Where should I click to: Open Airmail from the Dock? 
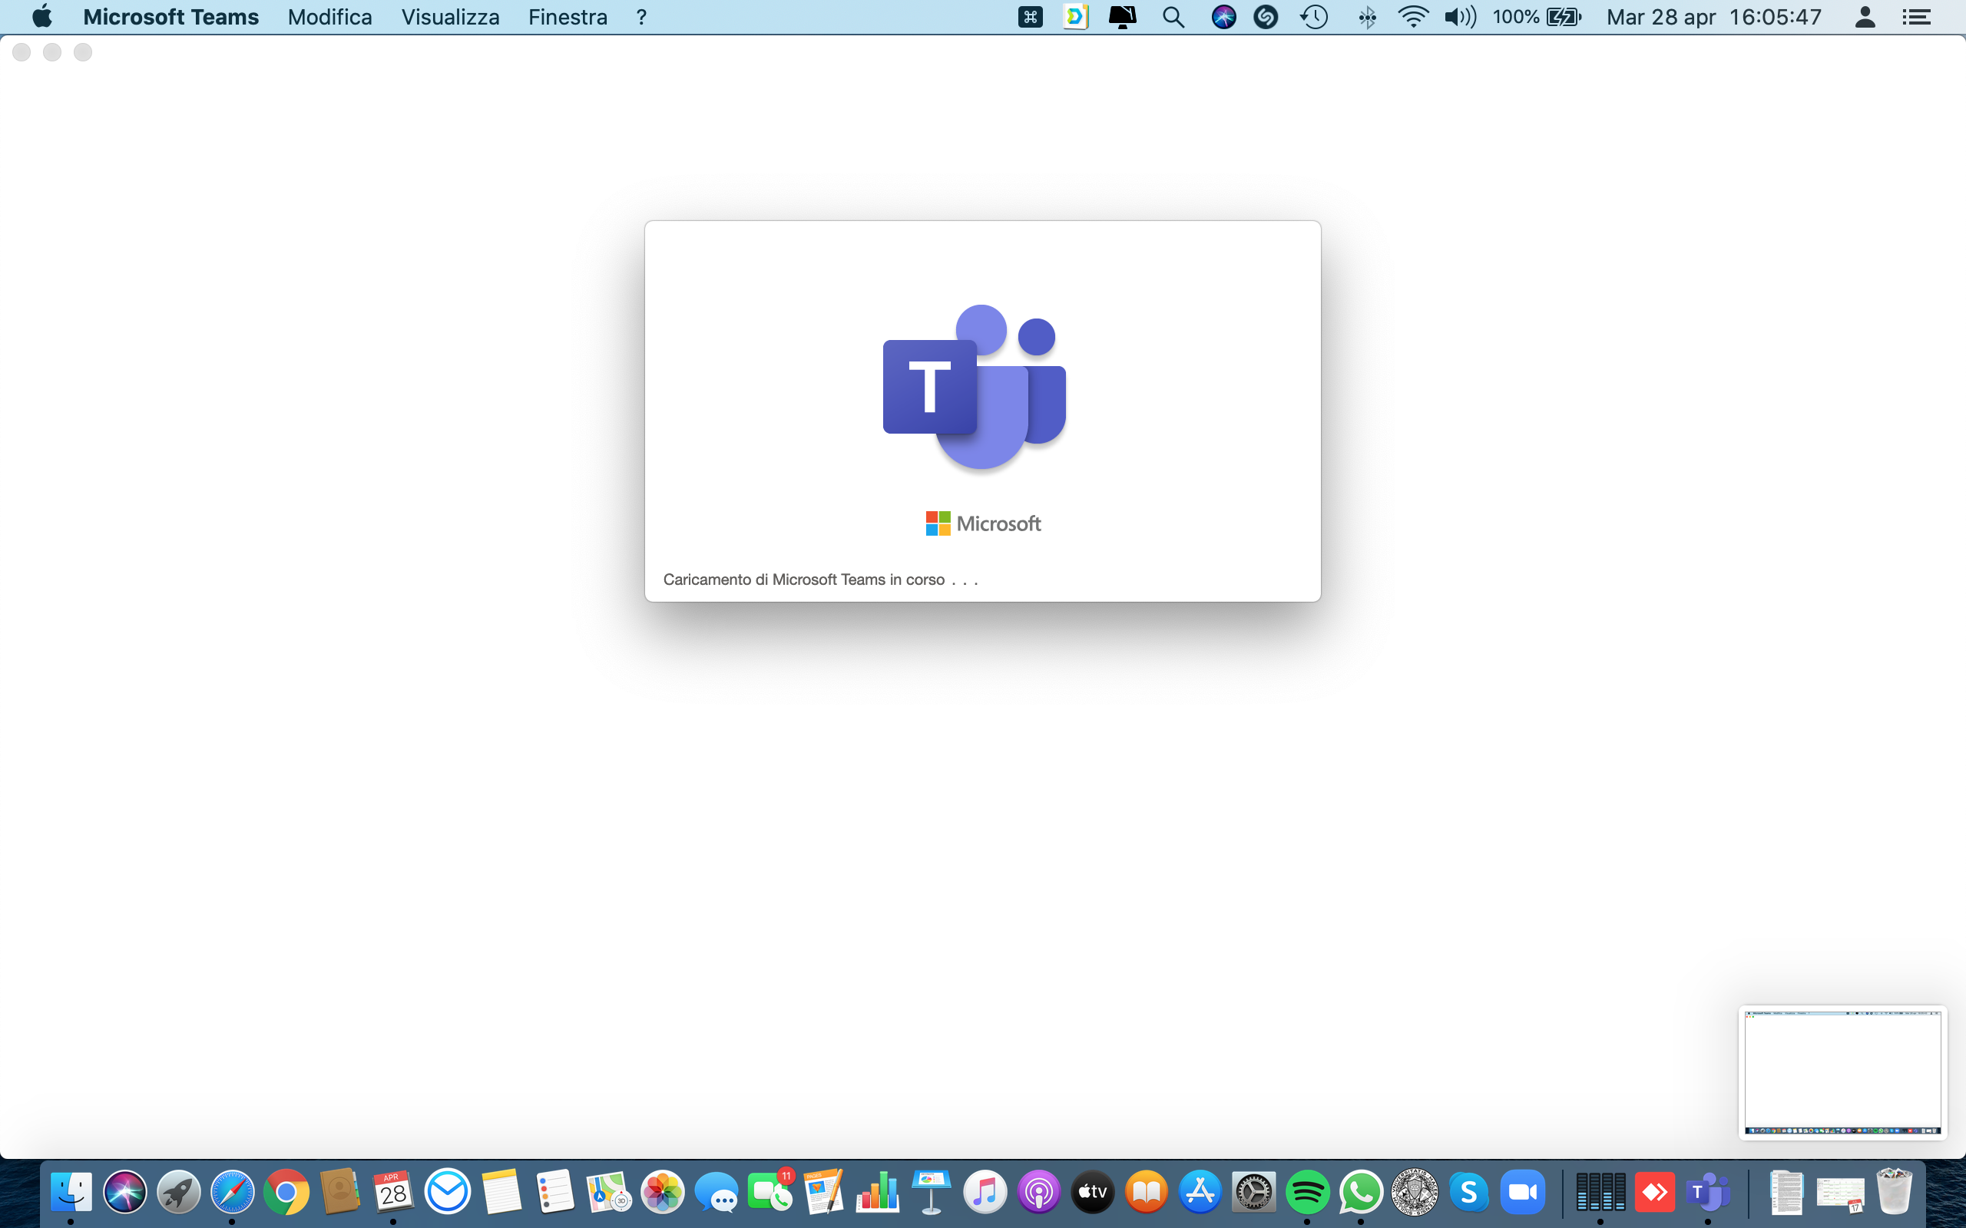[x=448, y=1191]
